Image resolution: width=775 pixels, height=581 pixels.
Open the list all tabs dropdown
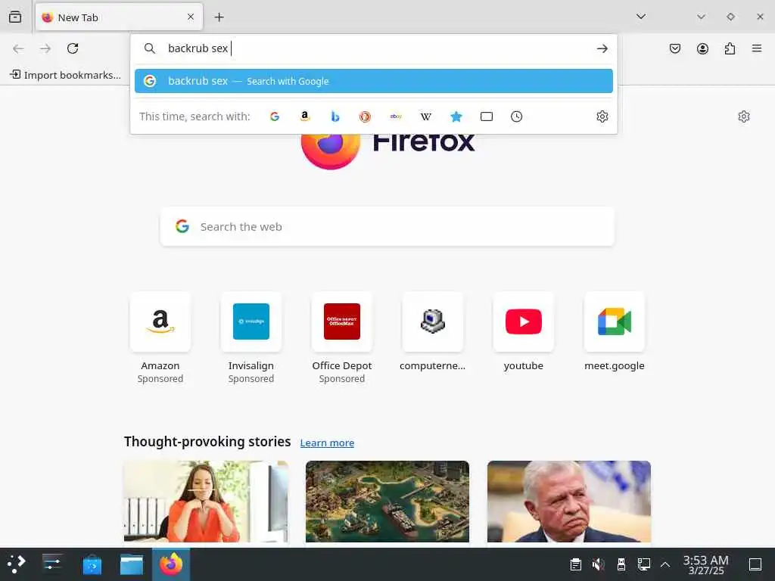[641, 17]
